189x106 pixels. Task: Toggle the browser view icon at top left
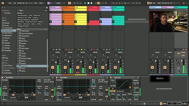[x=3, y=3]
